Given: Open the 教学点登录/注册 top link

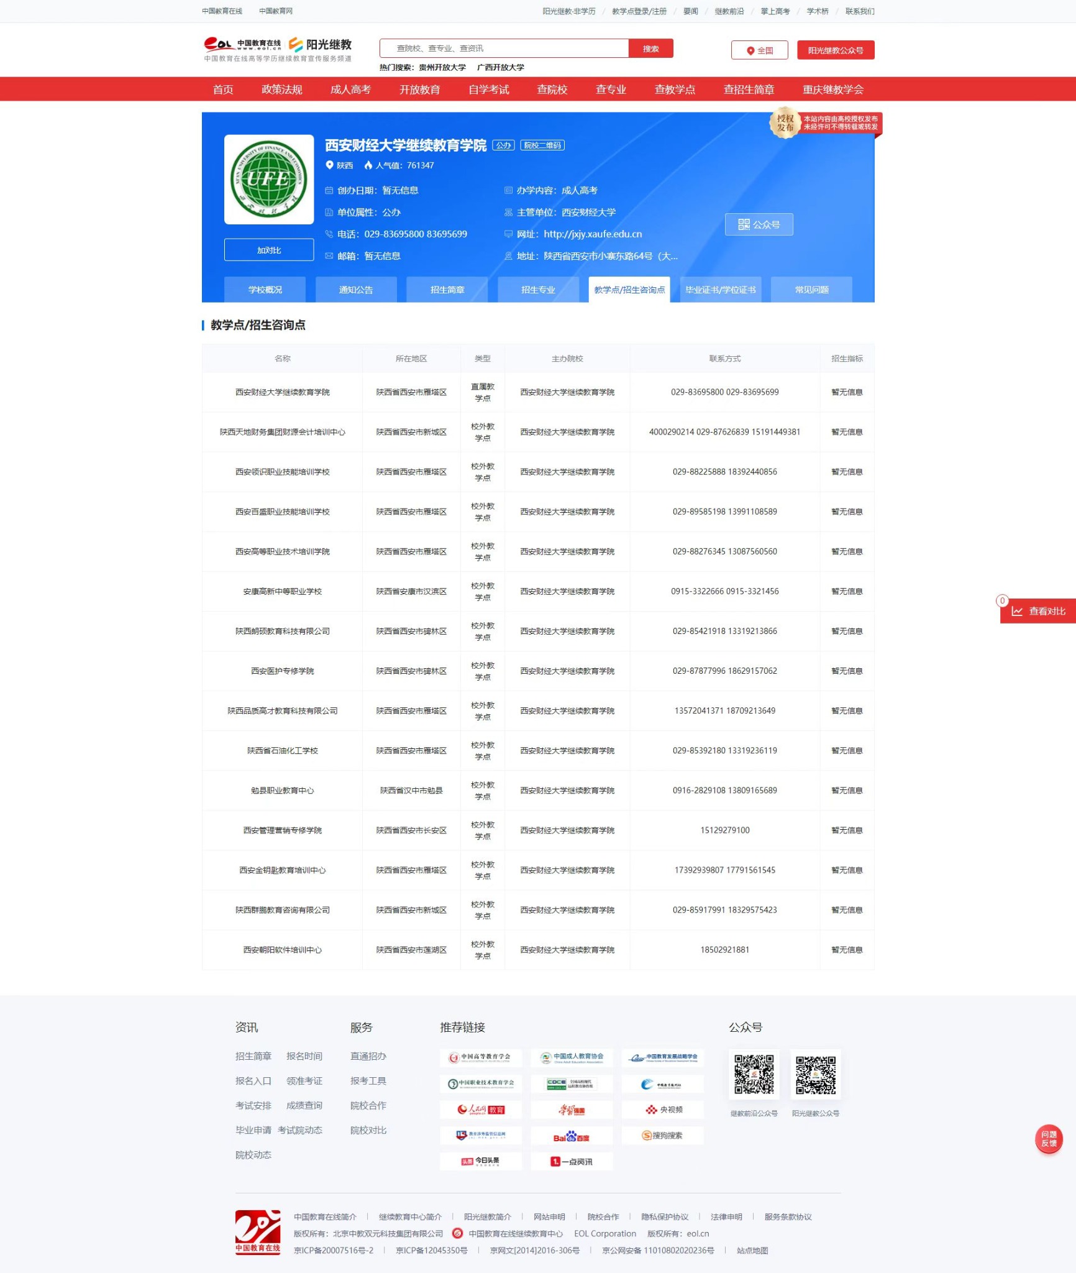Looking at the screenshot, I should tap(639, 11).
